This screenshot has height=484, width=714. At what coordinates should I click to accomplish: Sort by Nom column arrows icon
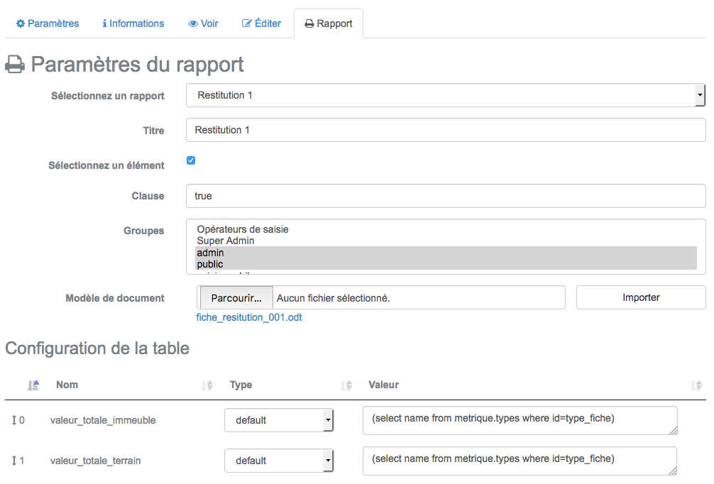207,385
